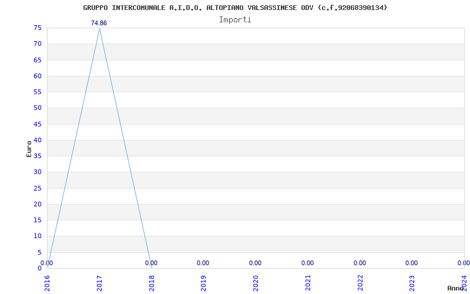Click the 30 tick on Euro axis

pyautogui.click(x=38, y=172)
